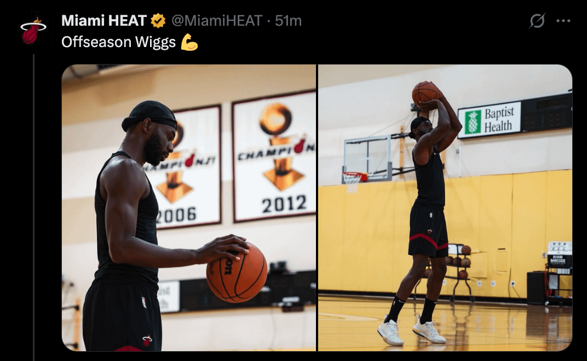Image resolution: width=587 pixels, height=361 pixels.
Task: Click the 2012 Champions banner in photo
Action: tap(274, 156)
